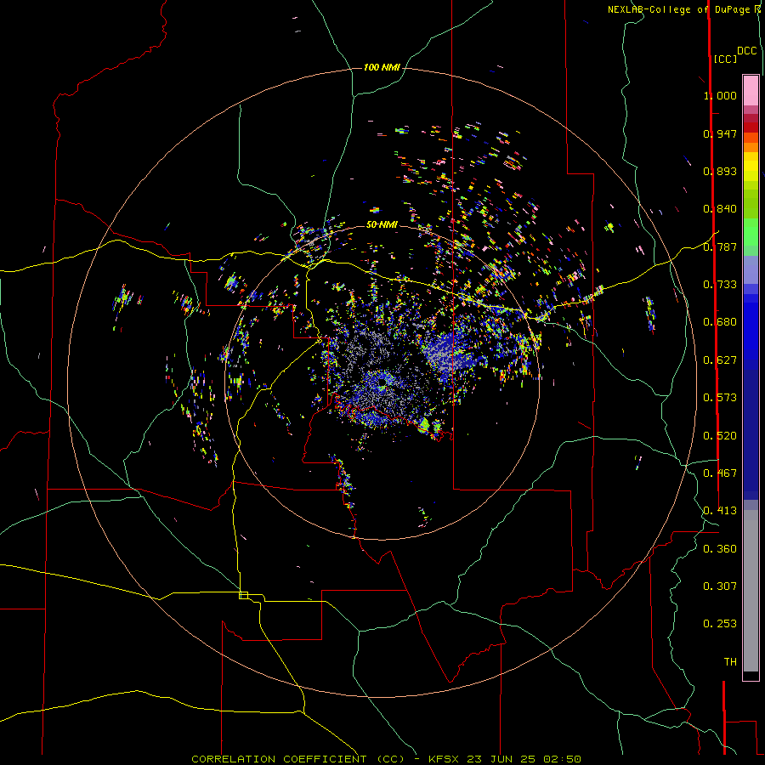Select the 0.733 value on color scale
This screenshot has width=765, height=765.
720,285
